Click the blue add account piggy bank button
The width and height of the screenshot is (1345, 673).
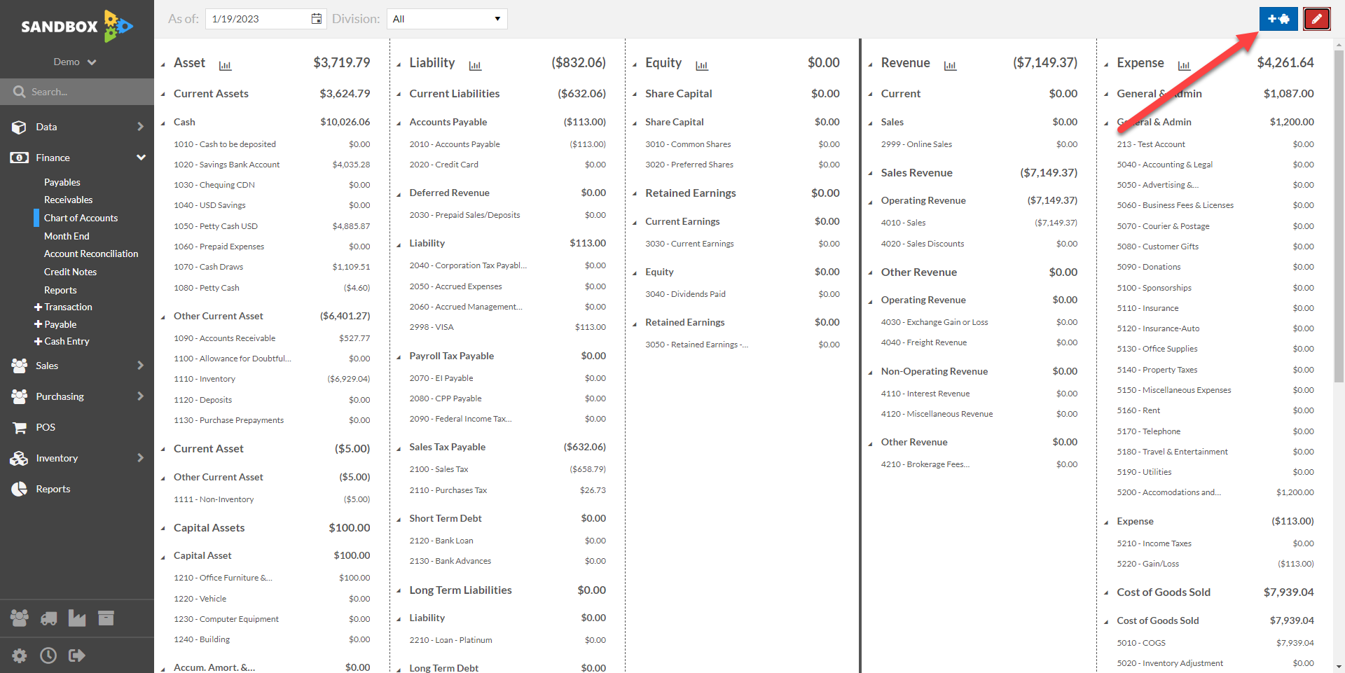point(1278,19)
